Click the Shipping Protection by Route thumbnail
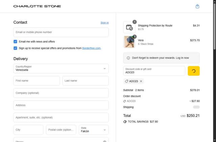Image resolution: width=216 pixels, height=142 pixels. tap(129, 27)
